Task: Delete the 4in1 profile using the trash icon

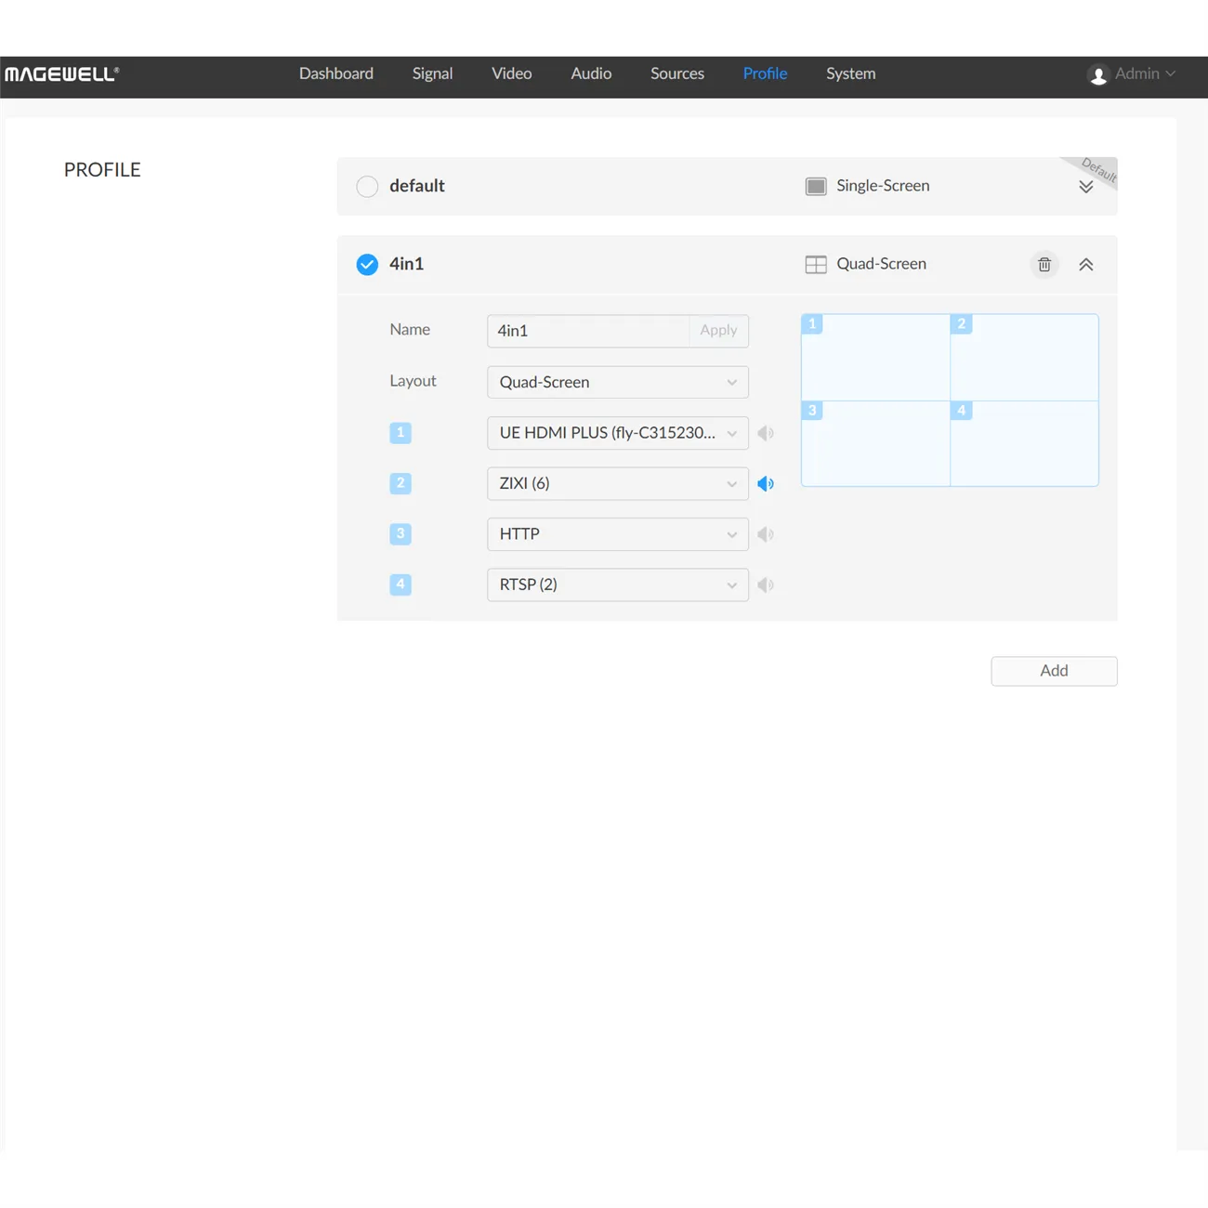Action: click(1044, 264)
